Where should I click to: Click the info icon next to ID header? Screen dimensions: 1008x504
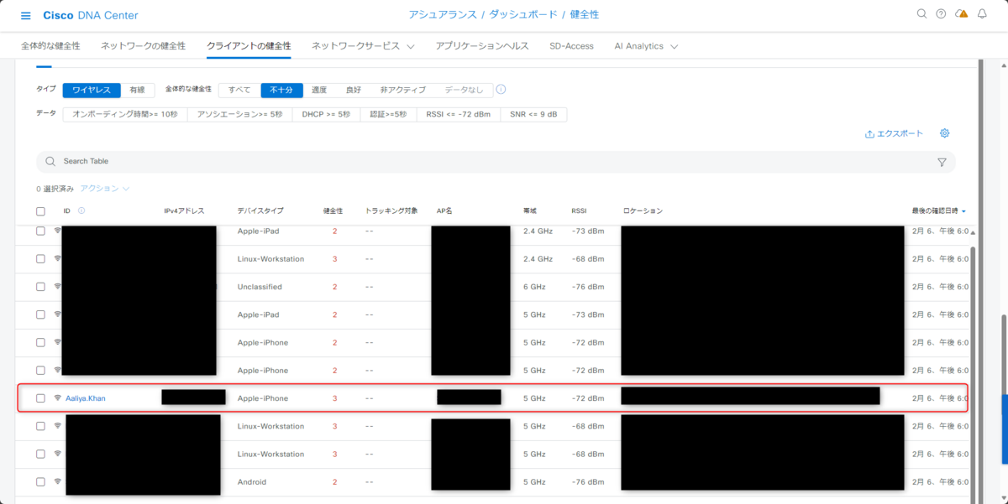click(81, 210)
